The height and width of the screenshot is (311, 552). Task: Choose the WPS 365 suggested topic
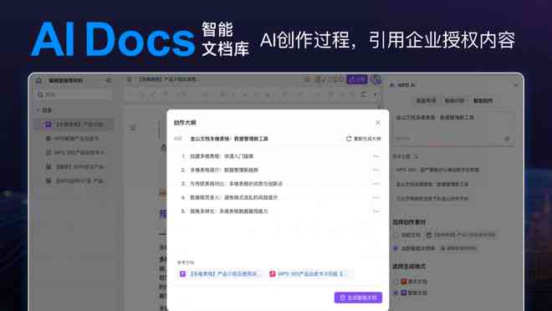[x=437, y=170]
